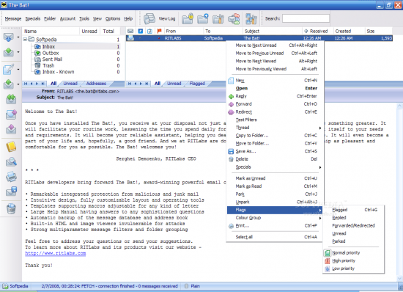Screen dimensions: 403x292
Task: Open the Message menu
Action: 13,19
